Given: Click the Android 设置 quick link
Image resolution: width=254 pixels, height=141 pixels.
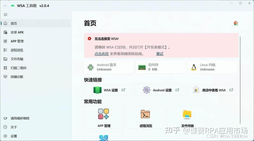Looking at the screenshot, I should coord(161,90).
